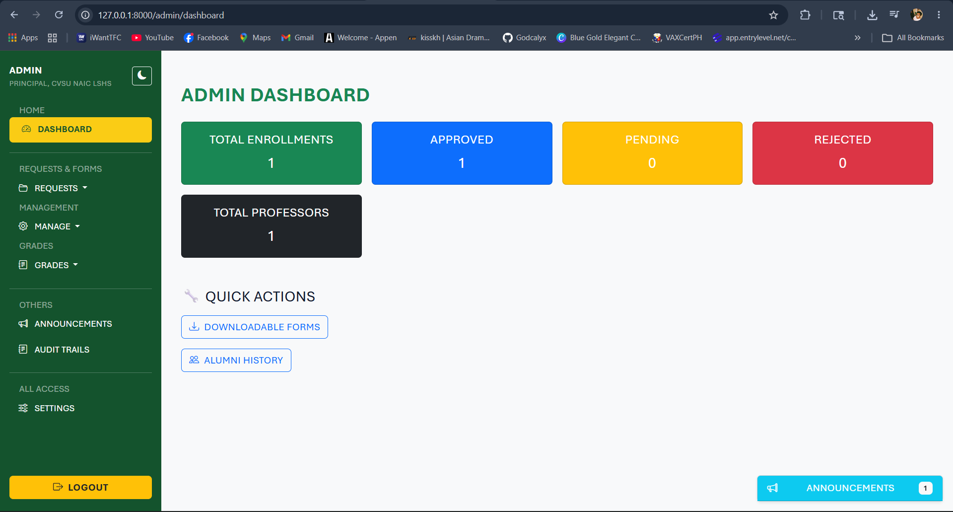
Task: Click the Total Professors dark card
Action: click(x=272, y=226)
